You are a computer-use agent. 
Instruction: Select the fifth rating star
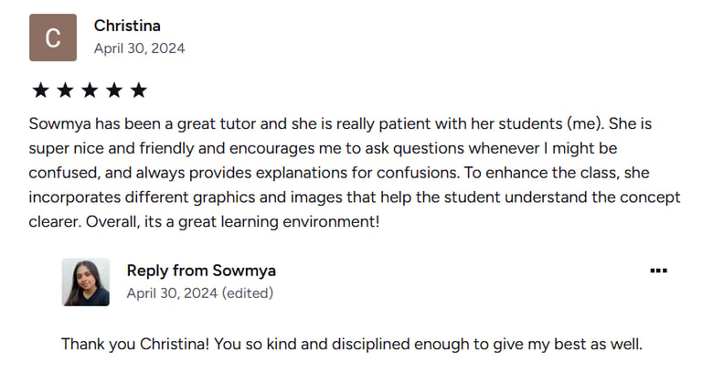(139, 90)
